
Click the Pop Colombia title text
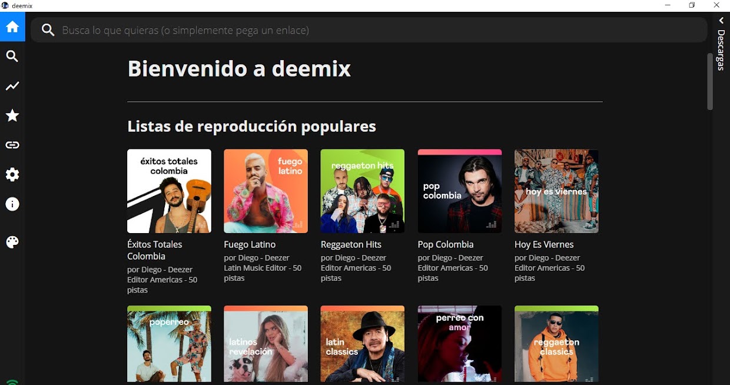(446, 244)
